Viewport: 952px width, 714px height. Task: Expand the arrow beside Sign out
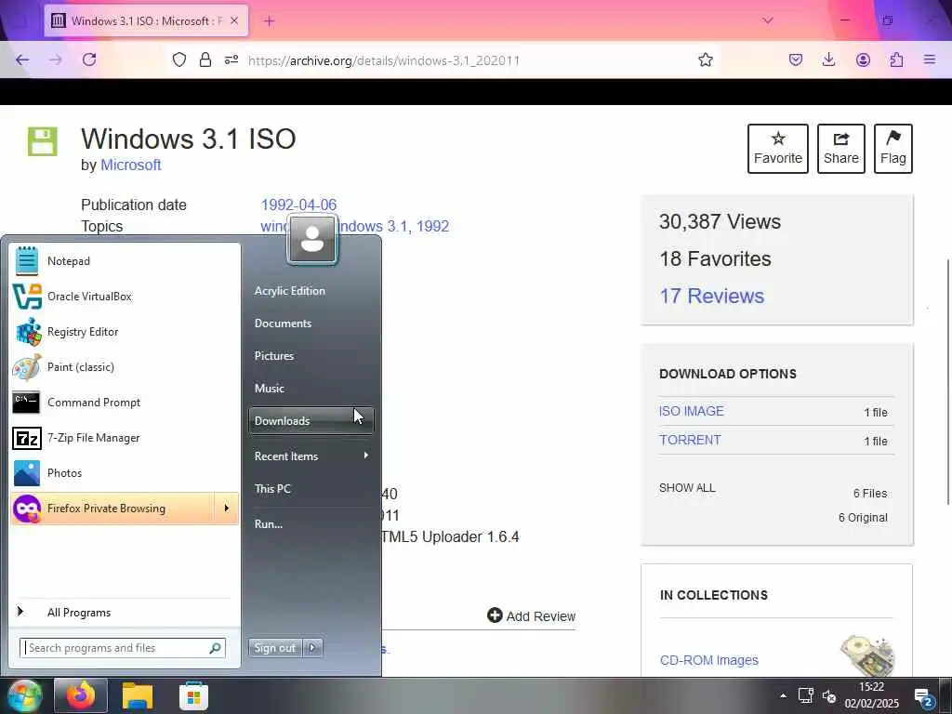(312, 648)
